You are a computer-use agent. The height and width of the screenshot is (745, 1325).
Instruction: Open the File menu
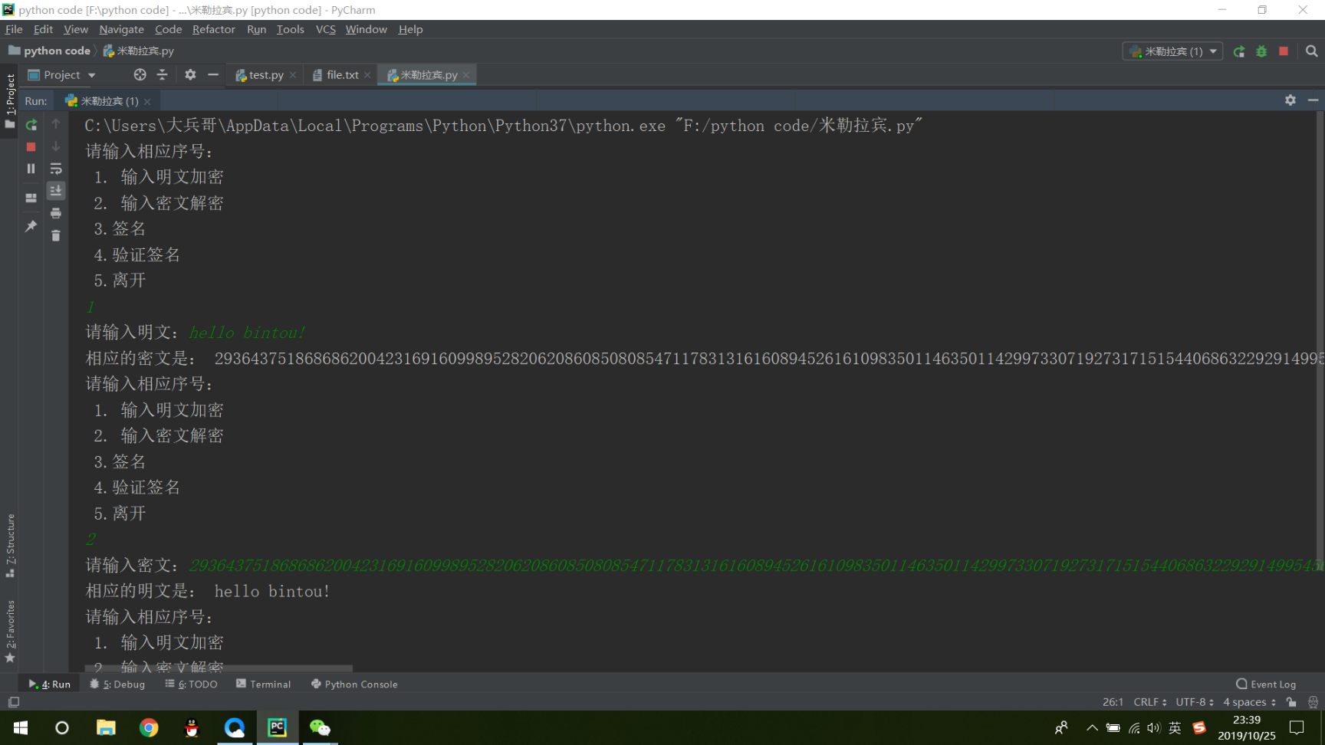pos(14,29)
